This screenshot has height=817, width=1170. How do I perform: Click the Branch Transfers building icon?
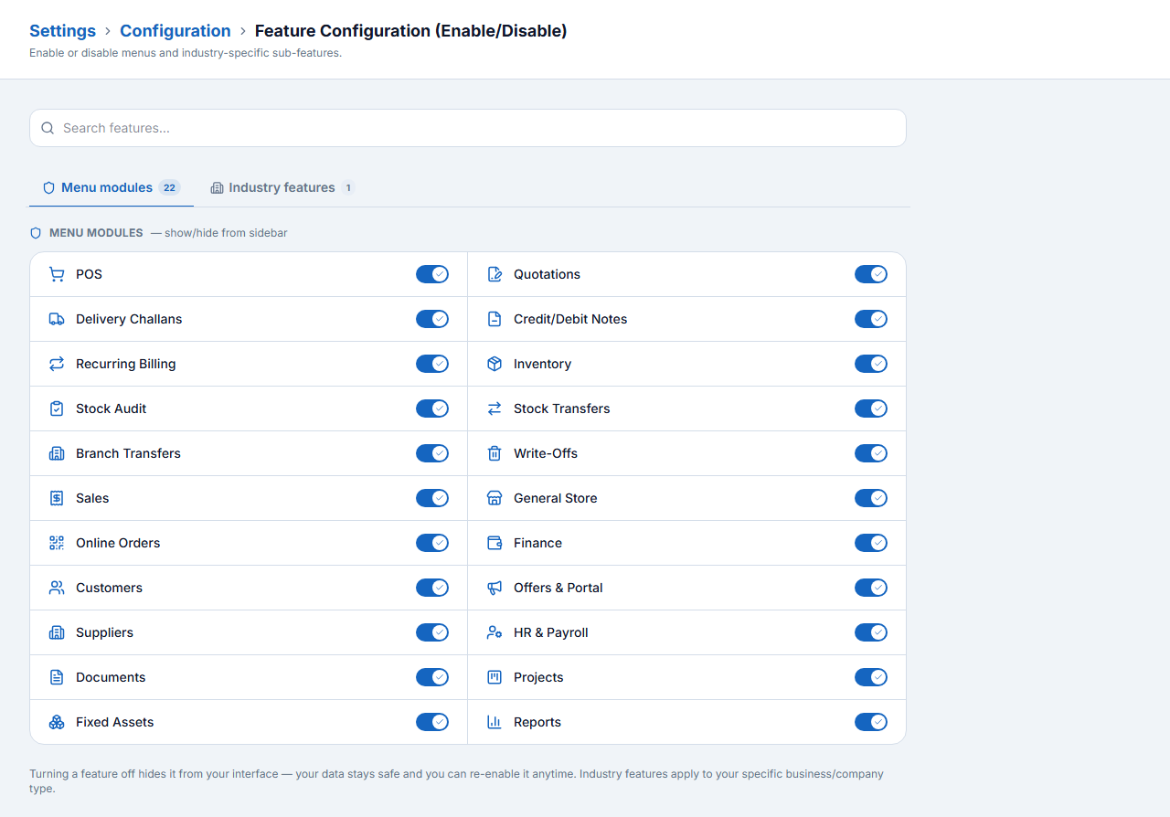click(x=57, y=453)
